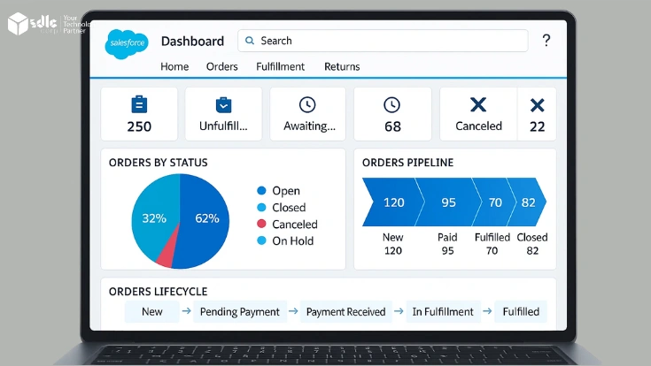Screen dimensions: 651x366
Task: Go to the Home tab
Action: 174,66
